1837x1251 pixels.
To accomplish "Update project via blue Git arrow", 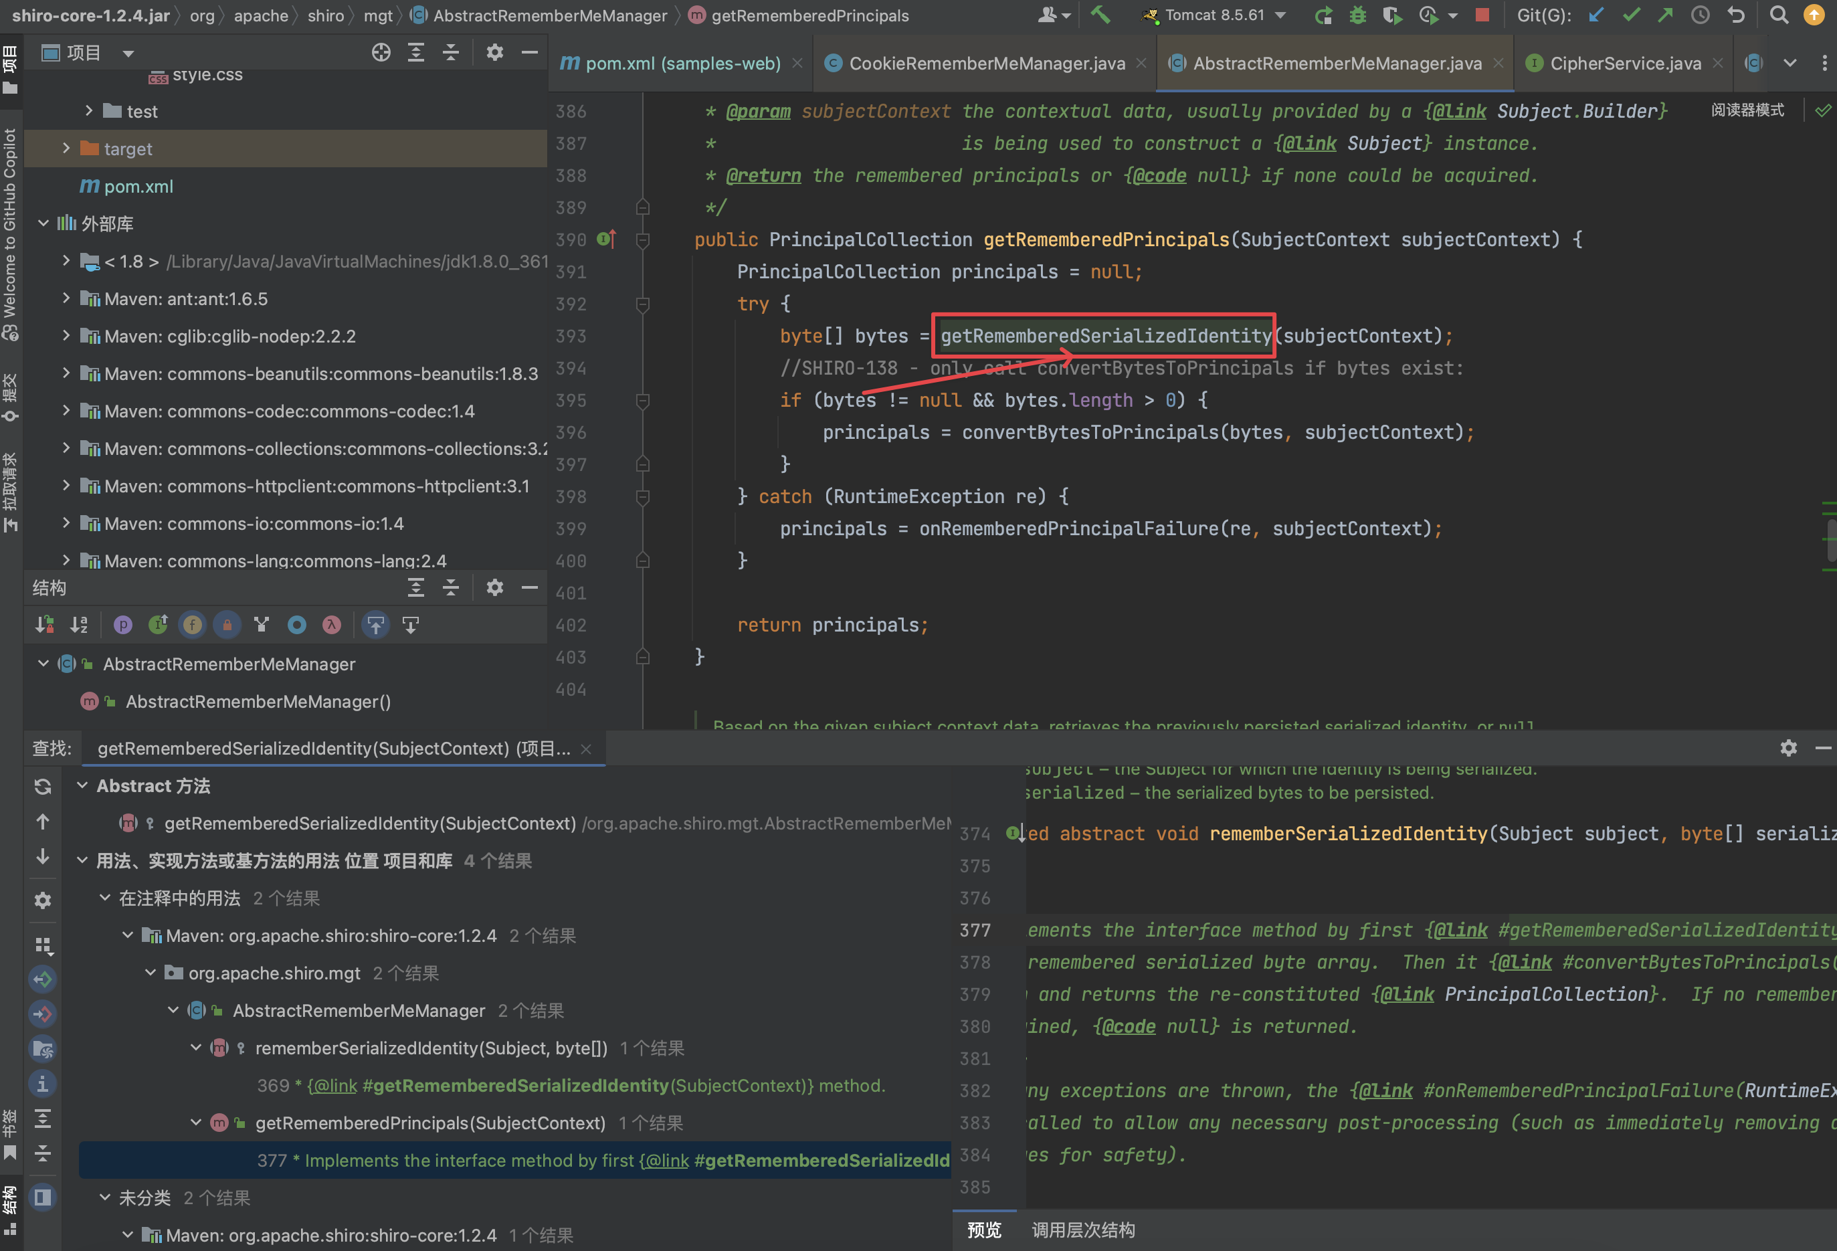I will [x=1596, y=15].
